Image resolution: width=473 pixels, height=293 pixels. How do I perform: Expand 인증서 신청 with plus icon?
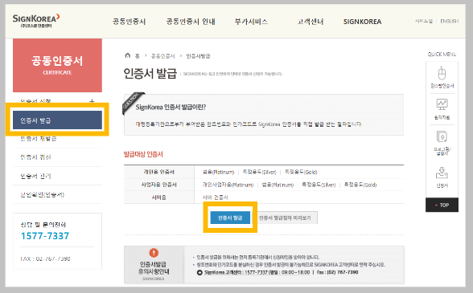tap(92, 101)
